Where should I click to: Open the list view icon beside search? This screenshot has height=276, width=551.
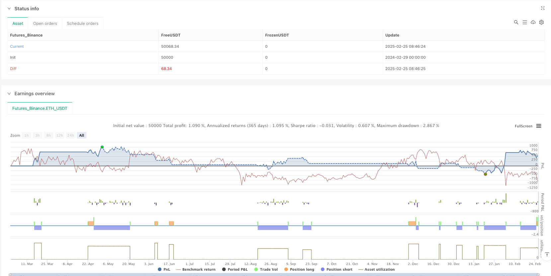(524, 22)
